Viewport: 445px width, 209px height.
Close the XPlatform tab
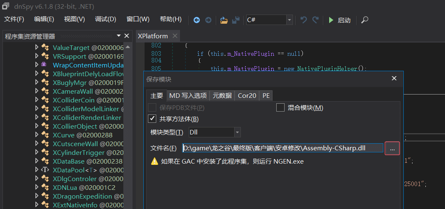pyautogui.click(x=175, y=36)
